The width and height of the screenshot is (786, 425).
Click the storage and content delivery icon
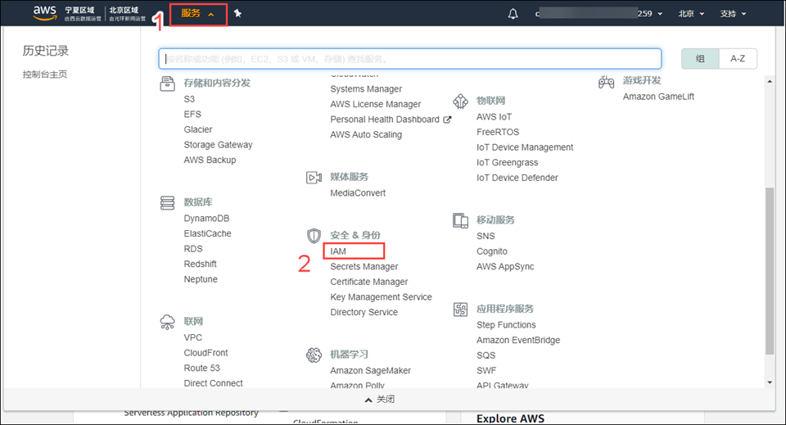click(x=168, y=84)
